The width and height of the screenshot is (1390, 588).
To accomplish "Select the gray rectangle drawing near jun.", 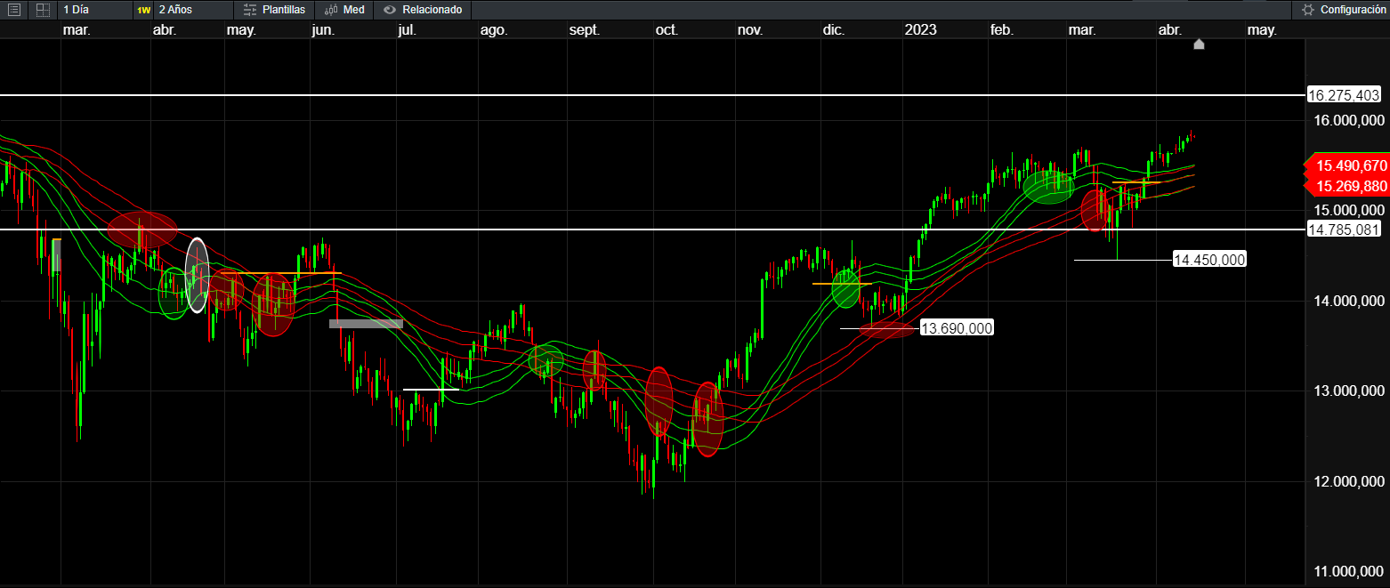I will click(x=366, y=324).
